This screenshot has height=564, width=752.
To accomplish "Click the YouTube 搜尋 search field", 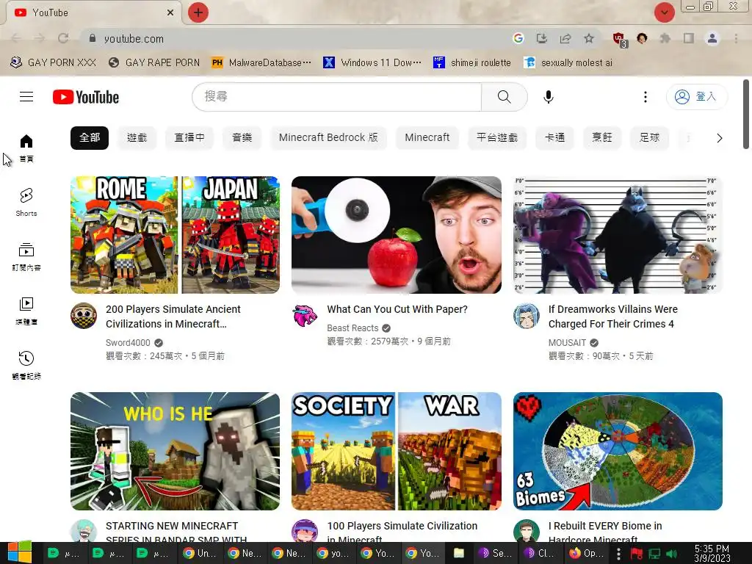I will click(x=336, y=97).
